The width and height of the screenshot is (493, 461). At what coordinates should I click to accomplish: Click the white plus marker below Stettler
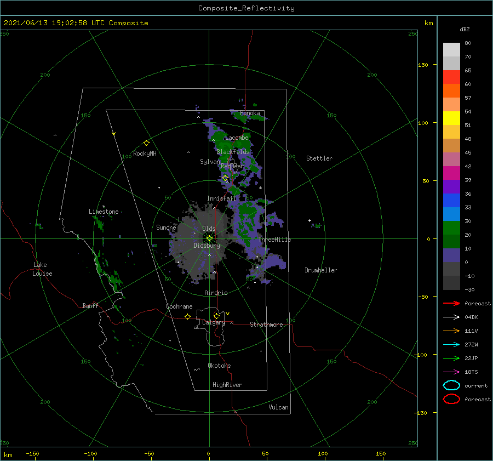pos(309,220)
